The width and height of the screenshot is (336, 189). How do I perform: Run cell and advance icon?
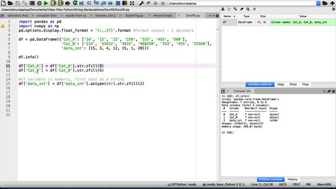click(61, 3)
